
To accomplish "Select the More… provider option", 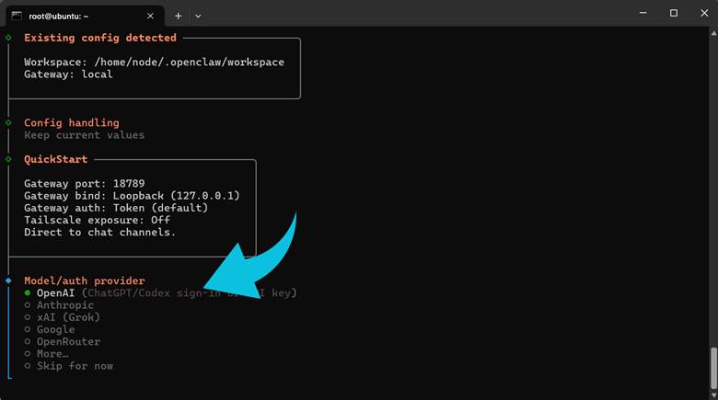I will pyautogui.click(x=47, y=354).
